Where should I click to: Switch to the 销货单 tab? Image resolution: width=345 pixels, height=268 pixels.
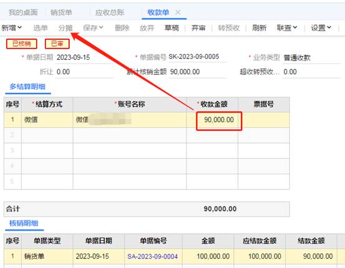(61, 12)
